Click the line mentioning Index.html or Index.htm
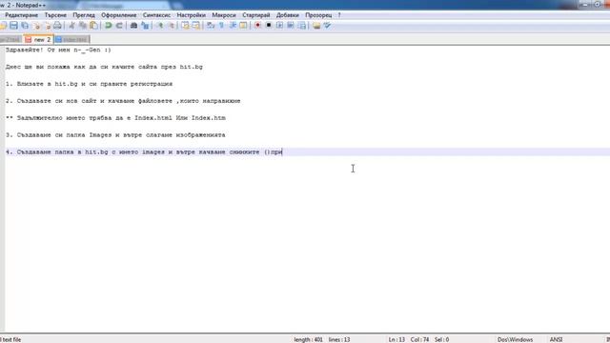 (x=115, y=118)
